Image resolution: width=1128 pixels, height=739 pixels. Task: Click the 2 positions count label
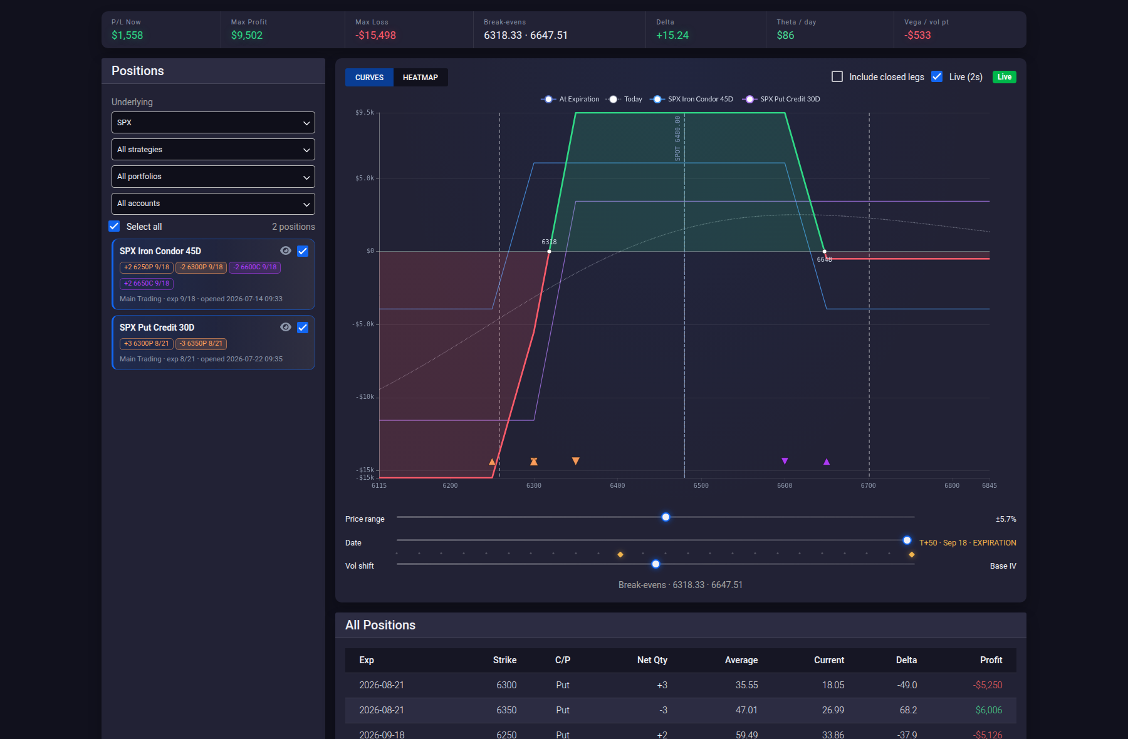(x=293, y=227)
